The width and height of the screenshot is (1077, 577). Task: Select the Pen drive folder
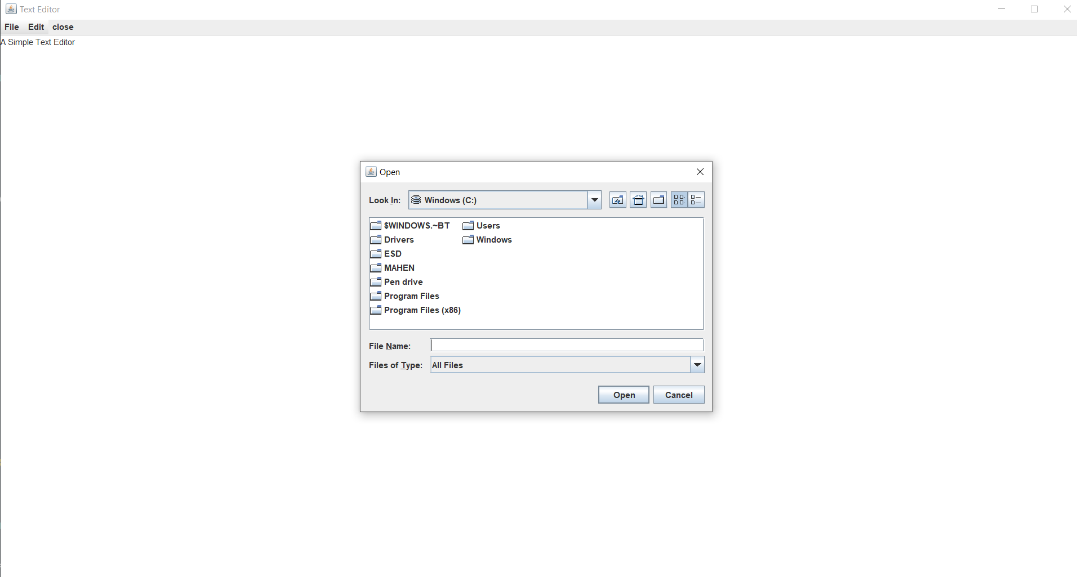pos(403,281)
